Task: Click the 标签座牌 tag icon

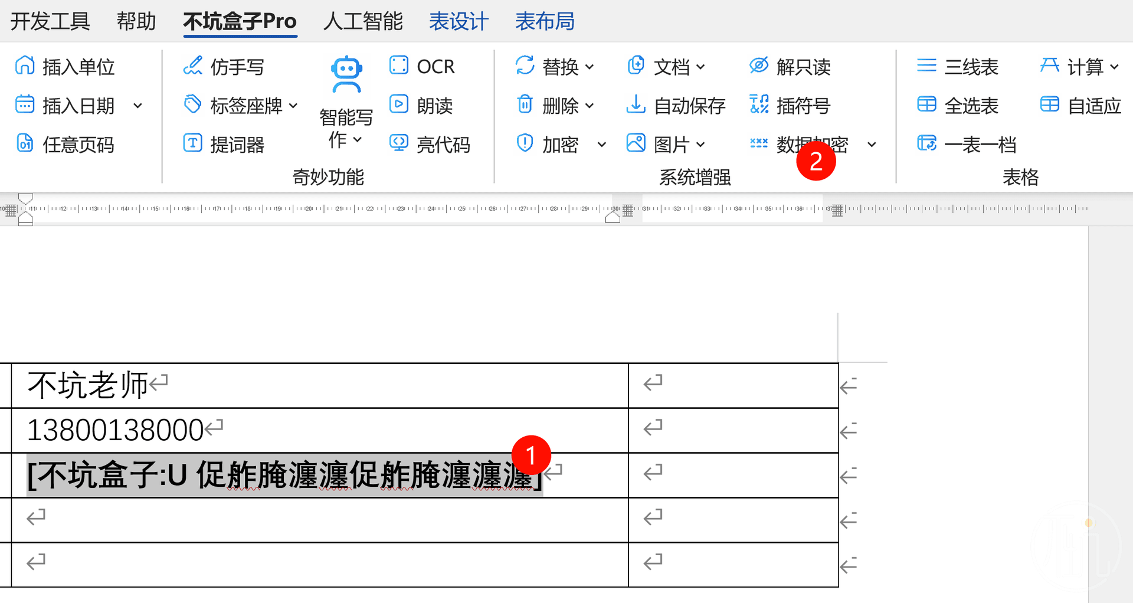Action: [192, 105]
